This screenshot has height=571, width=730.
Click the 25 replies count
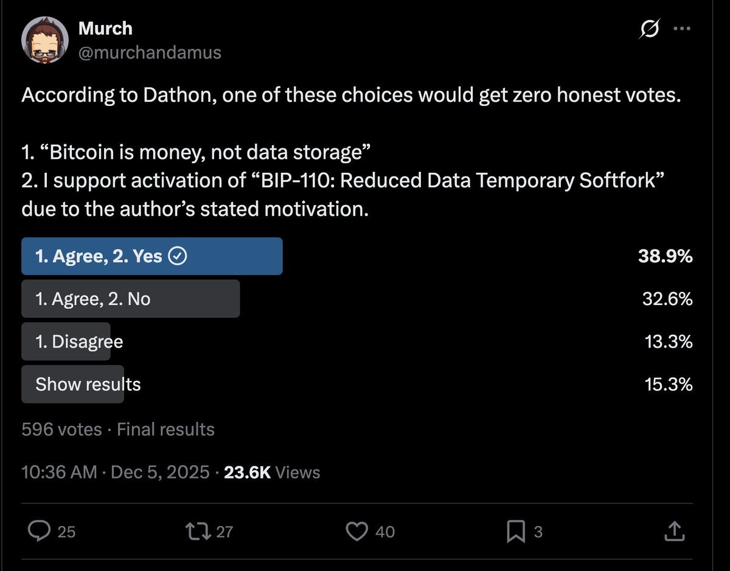pyautogui.click(x=66, y=532)
